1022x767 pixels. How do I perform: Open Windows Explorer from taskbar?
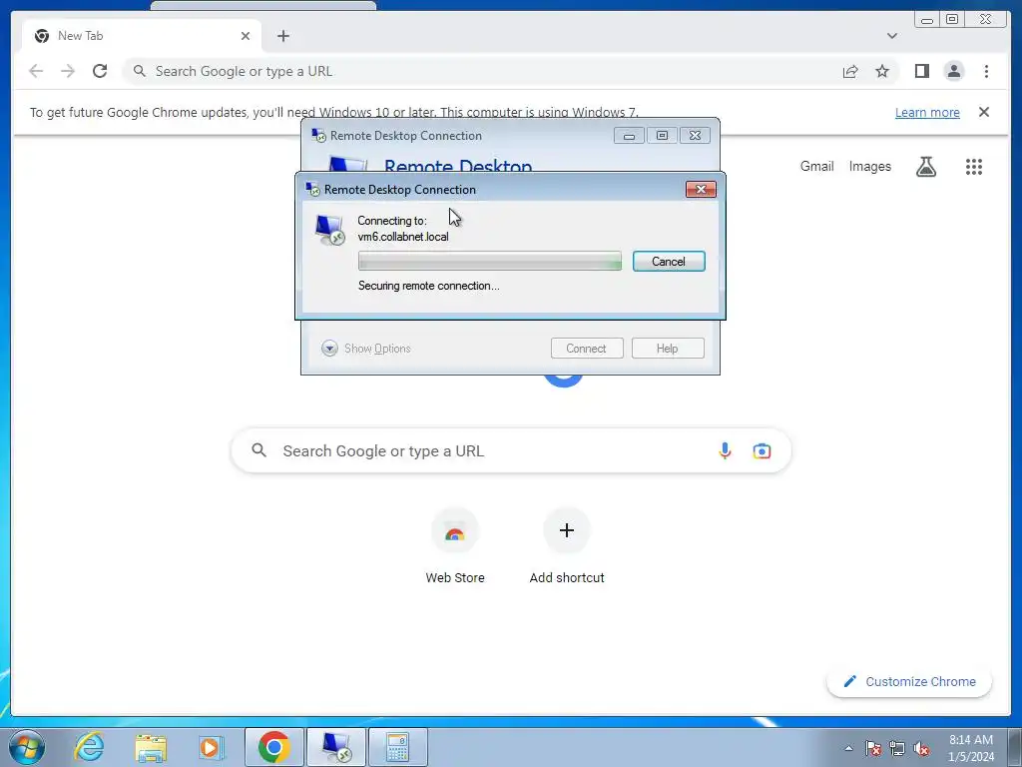pyautogui.click(x=151, y=747)
